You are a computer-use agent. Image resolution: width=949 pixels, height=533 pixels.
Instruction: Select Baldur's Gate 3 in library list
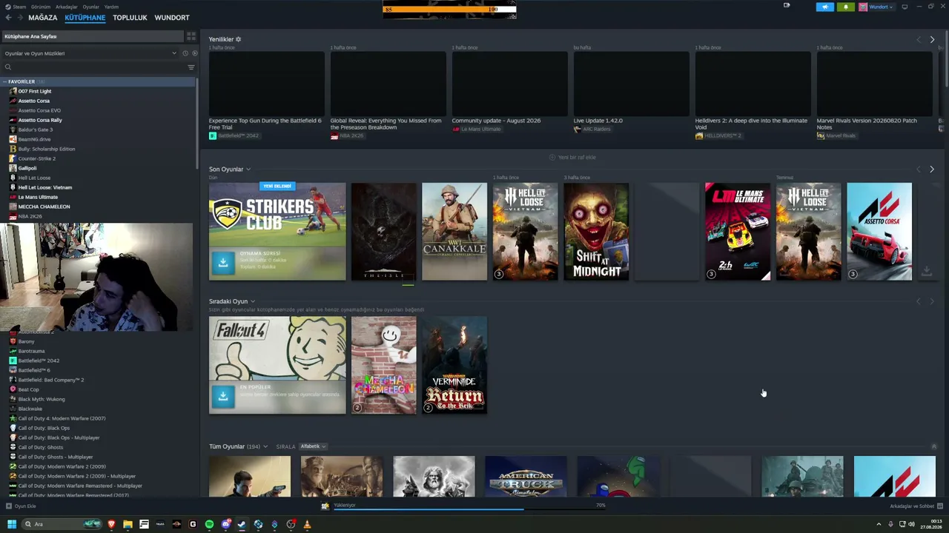point(36,130)
